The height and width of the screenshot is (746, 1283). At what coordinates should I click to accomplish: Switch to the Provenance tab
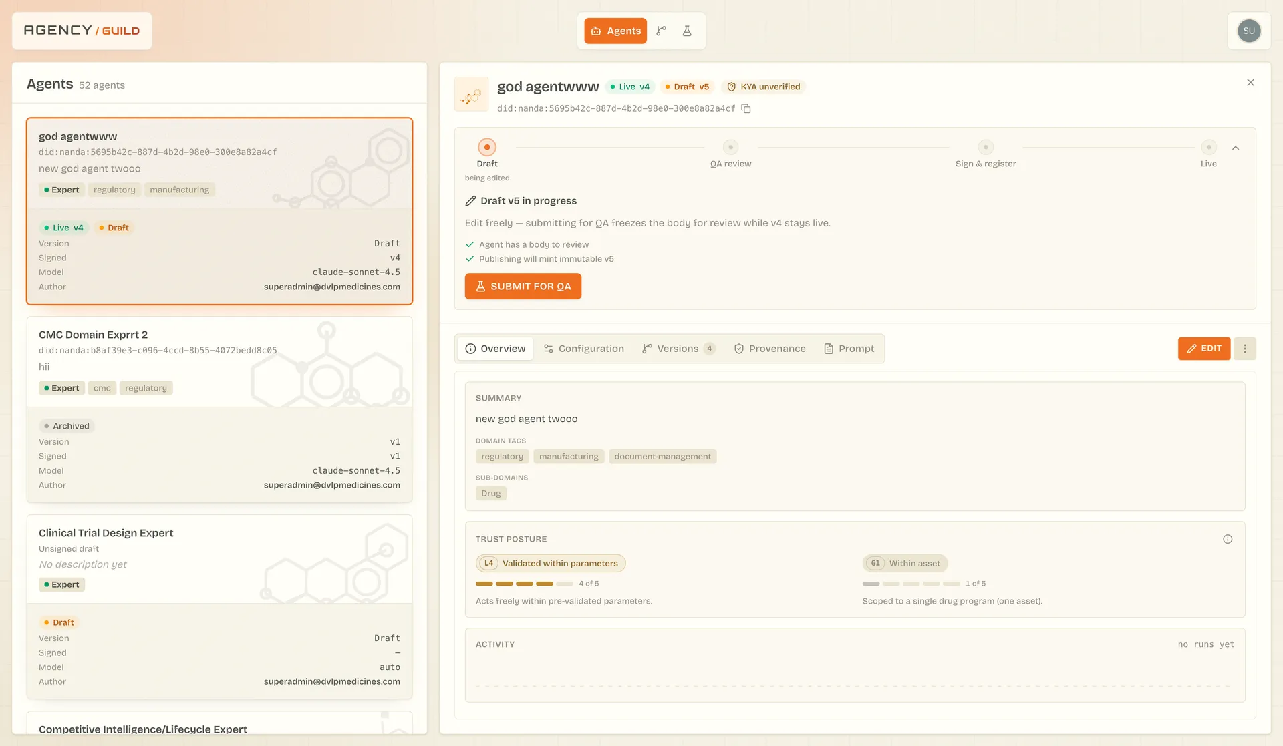coord(770,349)
